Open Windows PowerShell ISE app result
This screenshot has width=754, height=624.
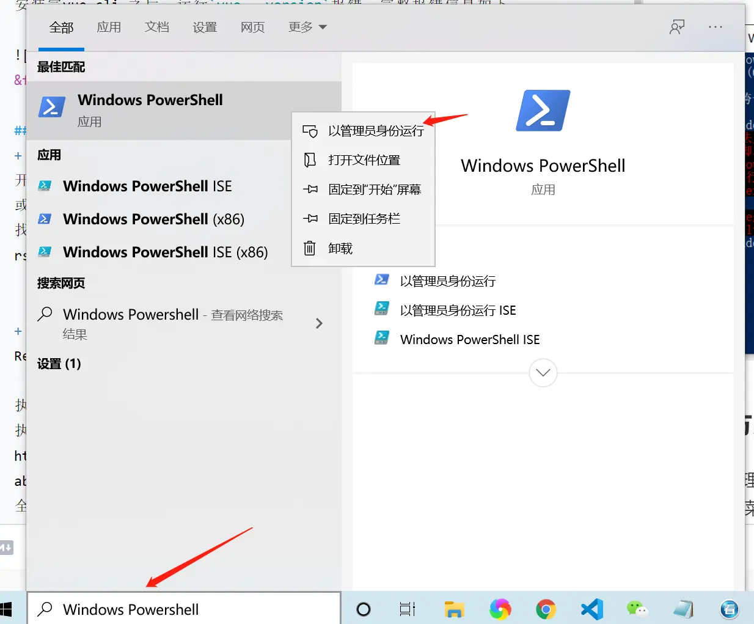(x=147, y=186)
